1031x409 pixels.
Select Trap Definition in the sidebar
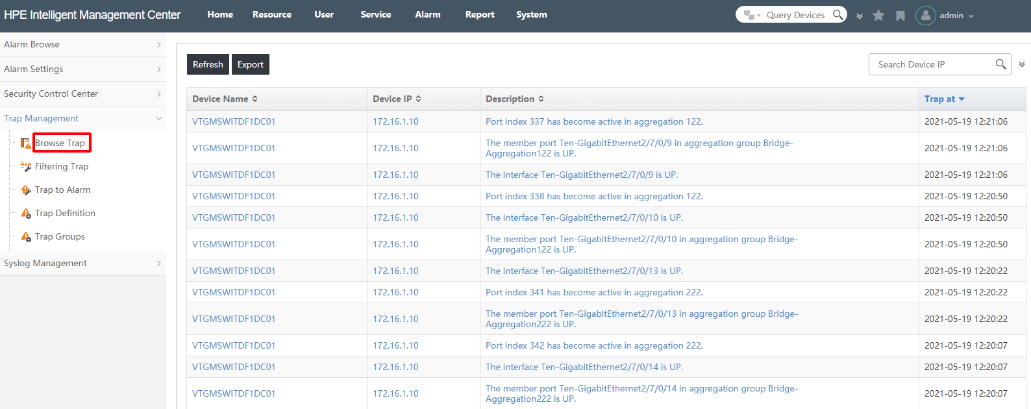tap(65, 214)
